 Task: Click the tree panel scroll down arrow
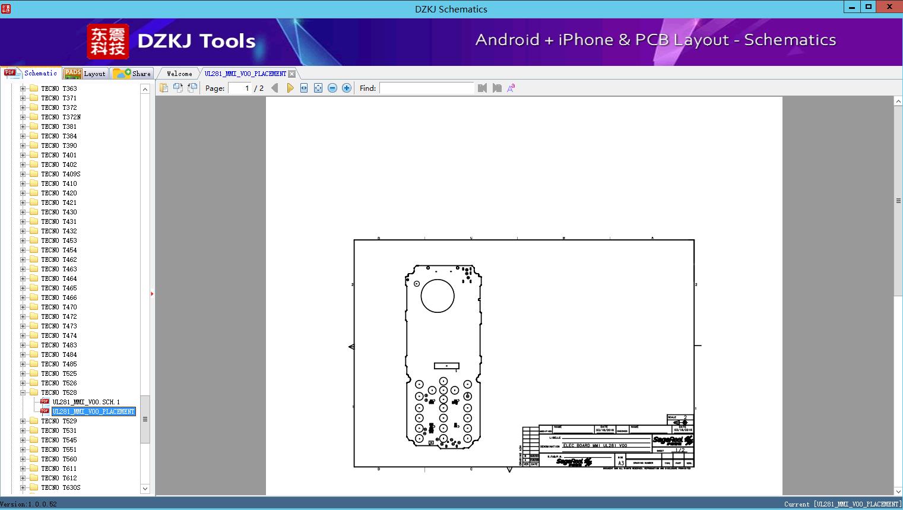tap(145, 489)
